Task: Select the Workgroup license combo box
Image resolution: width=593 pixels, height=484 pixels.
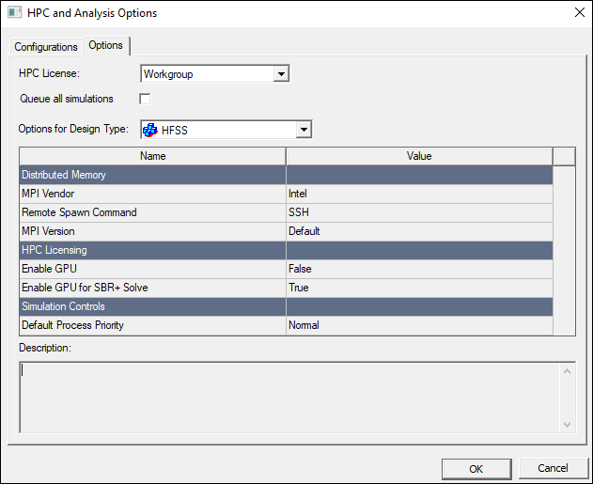Action: tap(214, 74)
